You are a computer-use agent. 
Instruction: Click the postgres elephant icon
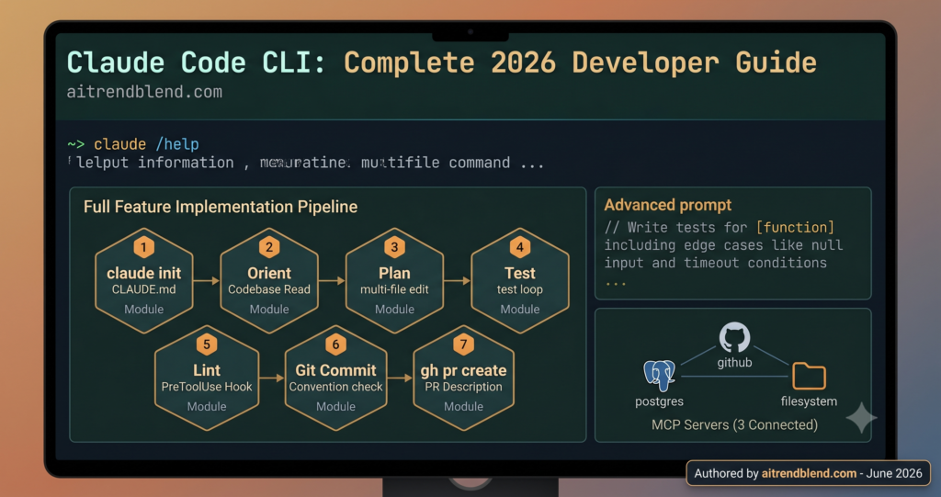(659, 375)
